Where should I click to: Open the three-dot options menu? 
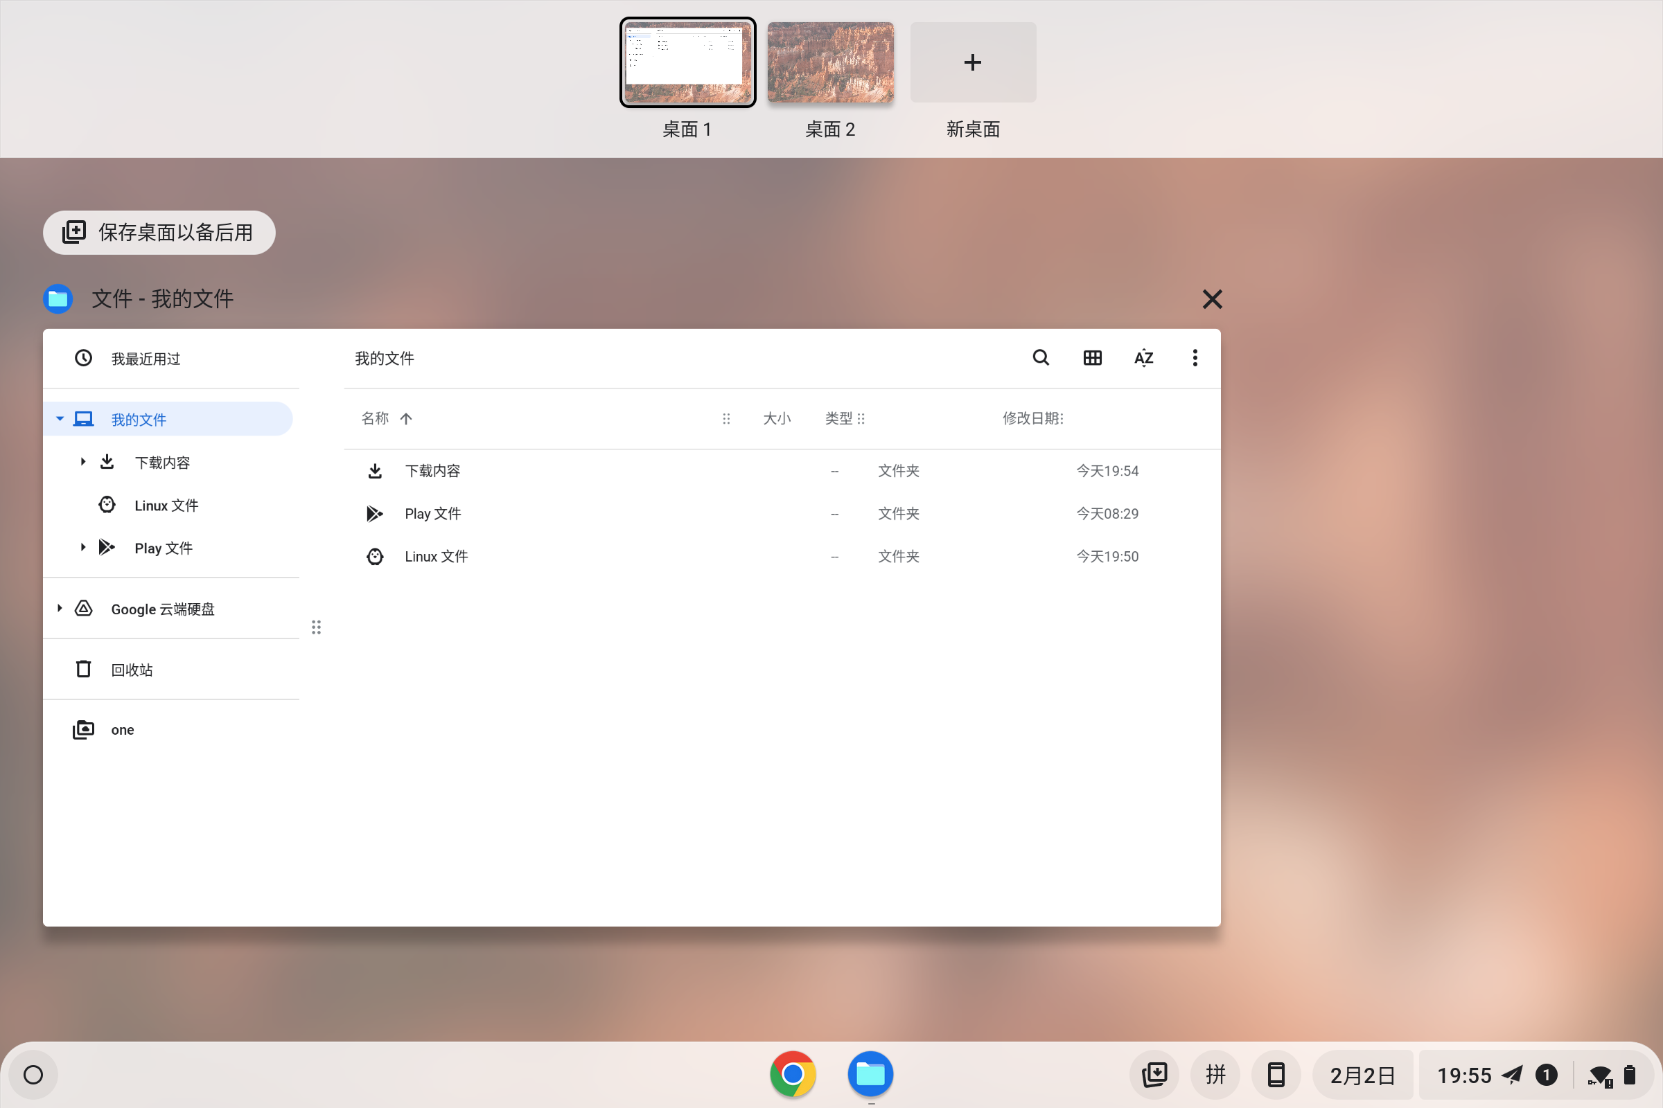tap(1194, 357)
